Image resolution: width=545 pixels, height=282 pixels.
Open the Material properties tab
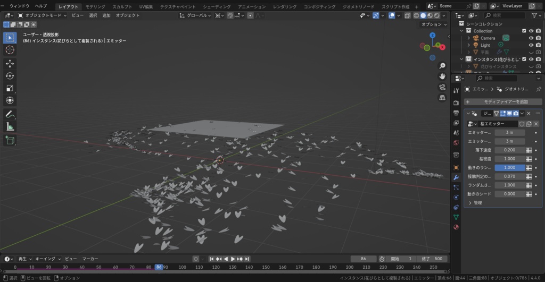(456, 227)
